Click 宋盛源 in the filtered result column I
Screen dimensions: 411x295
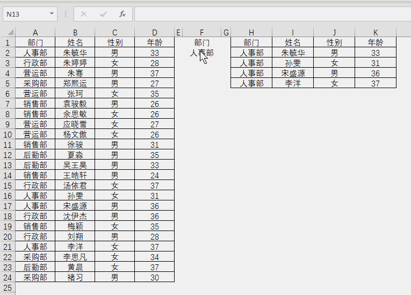293,73
